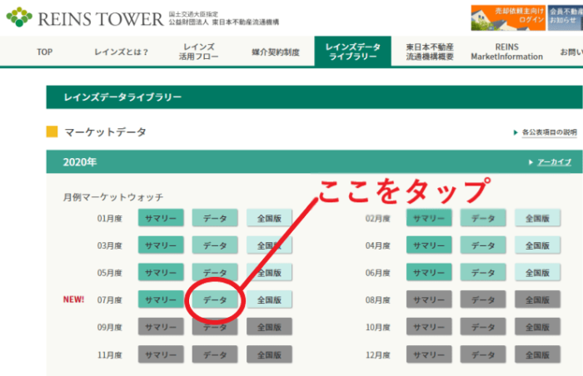Screen dimensions: 583x376
Task: Click データ for 01月度
Action: click(215, 218)
